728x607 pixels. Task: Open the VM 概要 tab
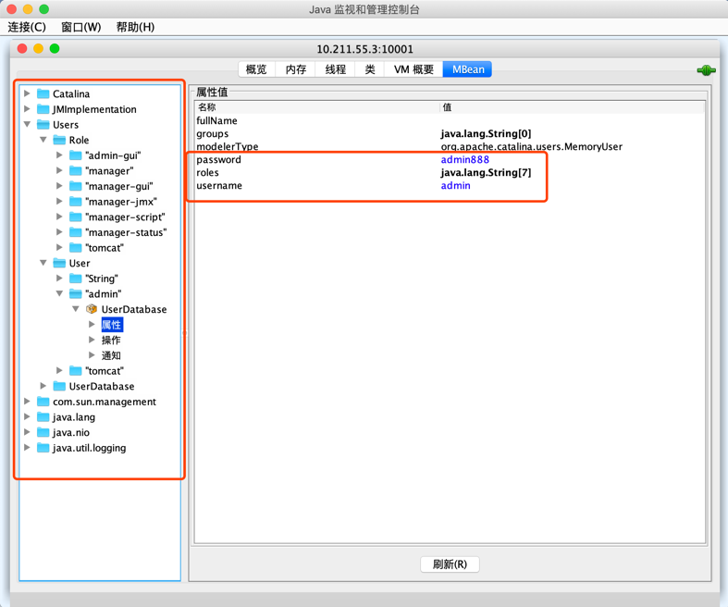point(413,69)
